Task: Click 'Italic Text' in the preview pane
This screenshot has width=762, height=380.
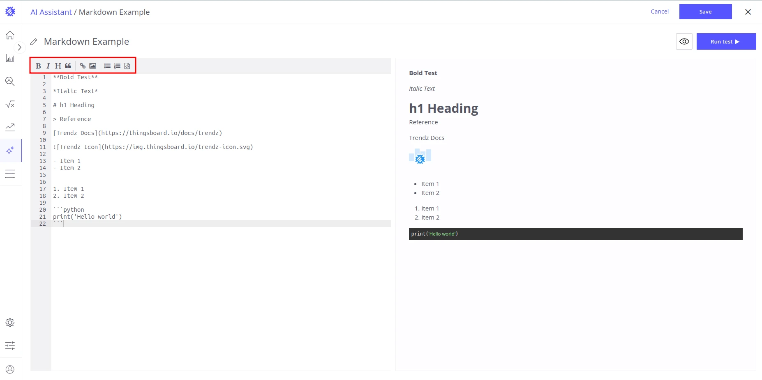Action: click(x=422, y=89)
